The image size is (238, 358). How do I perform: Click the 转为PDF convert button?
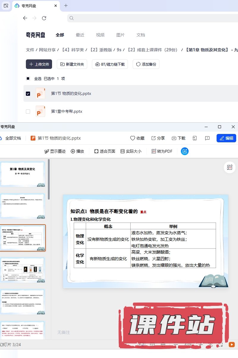pos(162,151)
